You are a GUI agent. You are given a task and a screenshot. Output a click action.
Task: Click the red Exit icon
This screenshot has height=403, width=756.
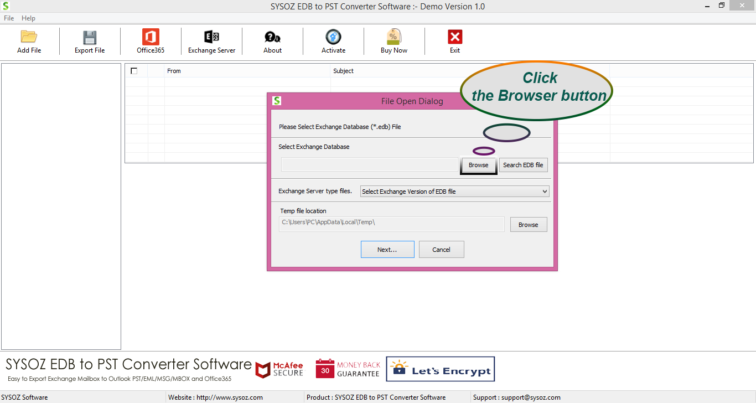tap(454, 37)
